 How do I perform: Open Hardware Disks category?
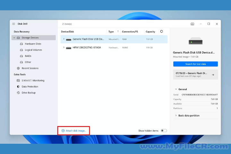33,44
